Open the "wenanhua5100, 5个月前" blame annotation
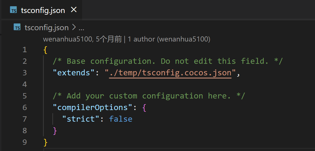 (82, 39)
